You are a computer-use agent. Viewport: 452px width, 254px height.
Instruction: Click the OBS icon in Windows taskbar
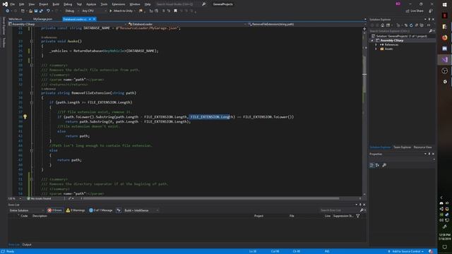coord(444,71)
